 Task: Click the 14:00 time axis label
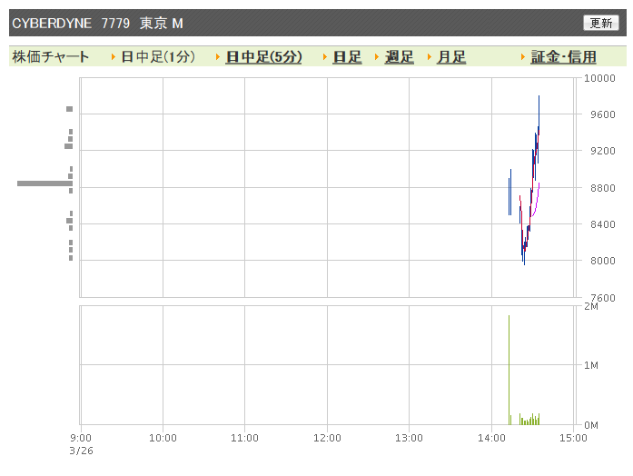[491, 438]
